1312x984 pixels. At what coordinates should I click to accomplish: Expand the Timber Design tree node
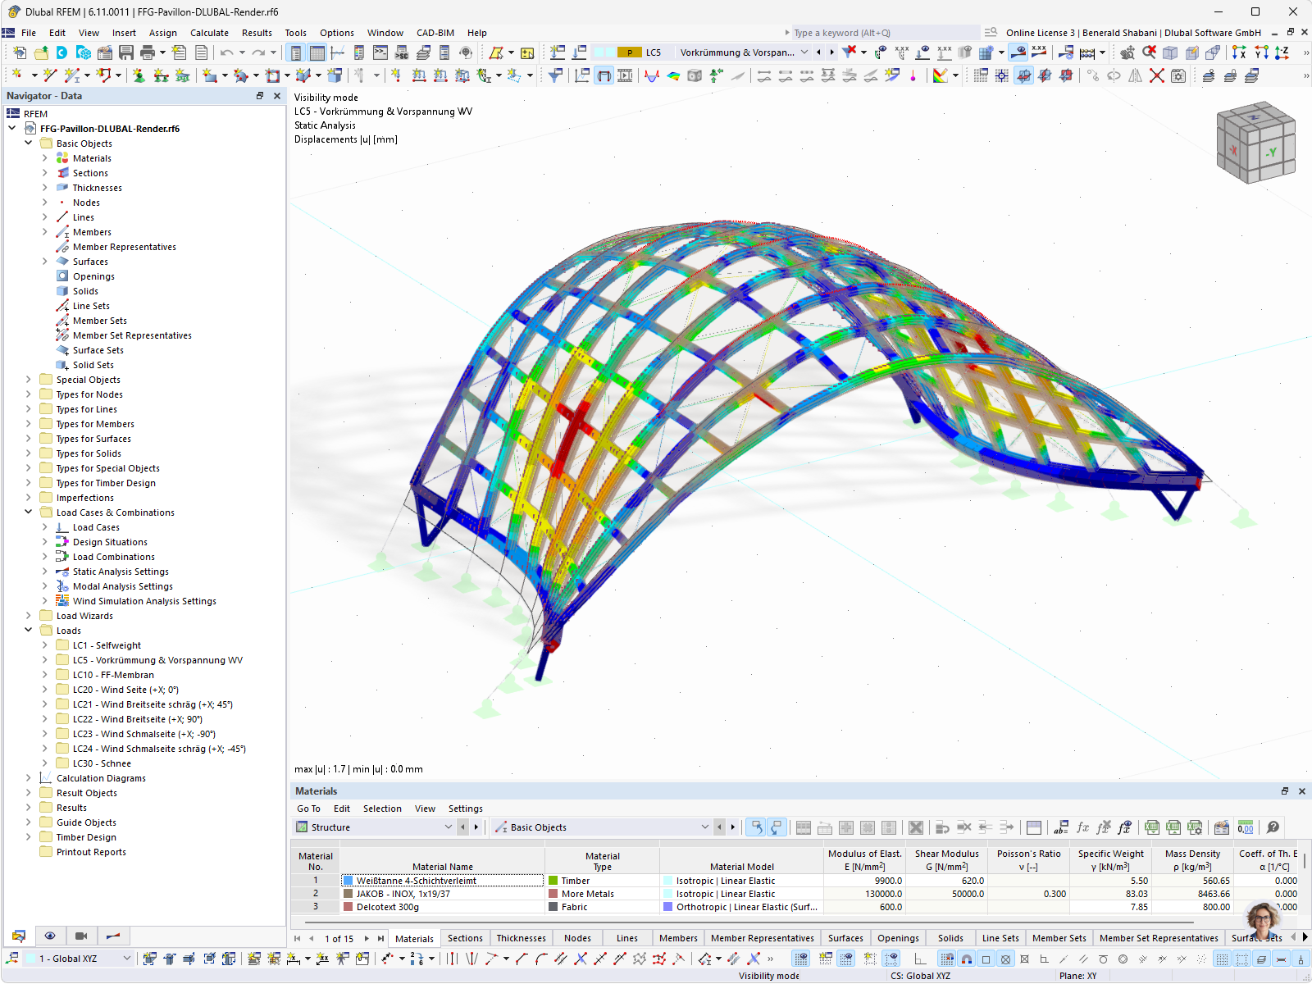point(29,837)
